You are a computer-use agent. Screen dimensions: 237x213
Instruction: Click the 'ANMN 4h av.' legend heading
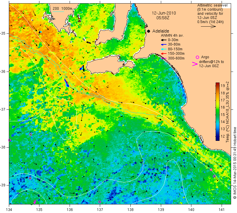172,35
